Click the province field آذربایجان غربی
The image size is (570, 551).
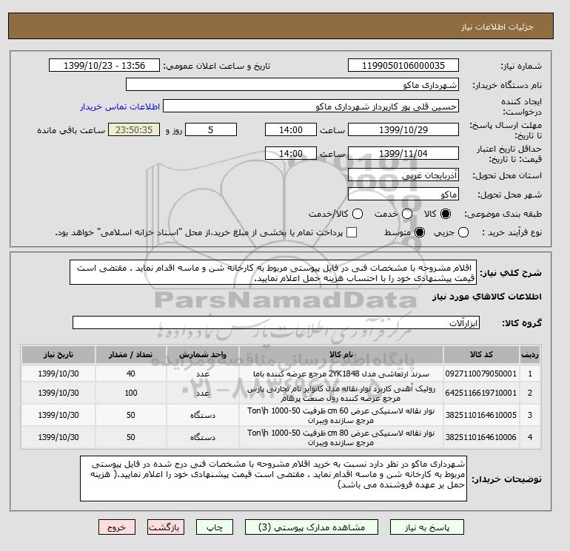(x=403, y=175)
